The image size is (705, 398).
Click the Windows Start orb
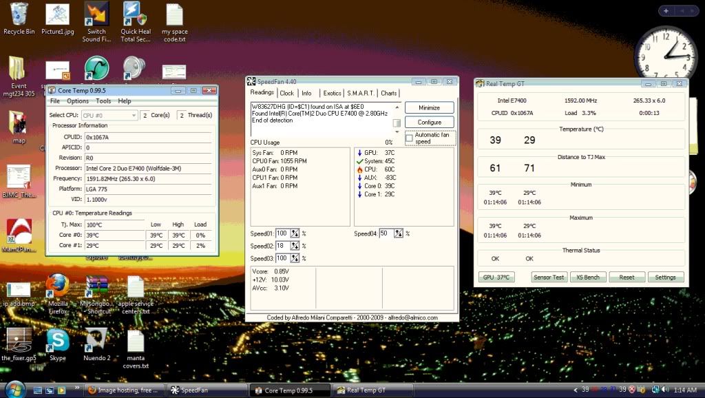[14, 389]
